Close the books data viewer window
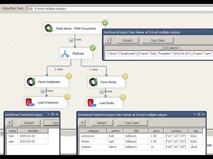 (203, 114)
